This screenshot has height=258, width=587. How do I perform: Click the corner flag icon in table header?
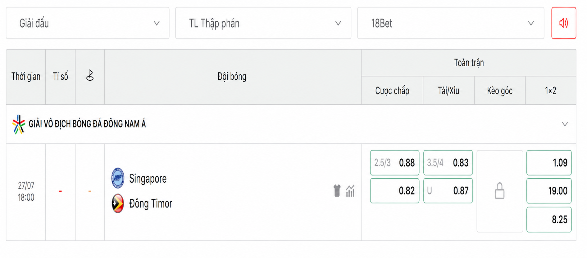coord(90,75)
